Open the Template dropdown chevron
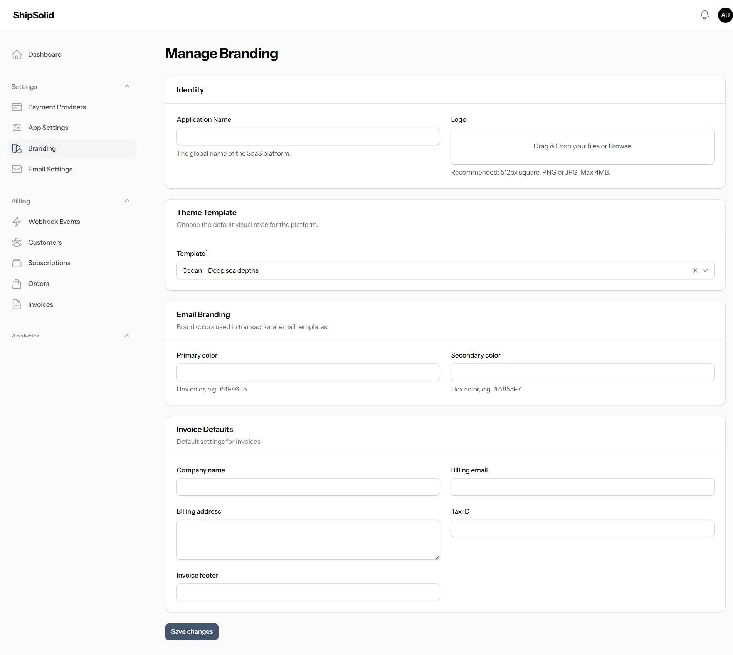This screenshot has width=733, height=655. point(705,270)
